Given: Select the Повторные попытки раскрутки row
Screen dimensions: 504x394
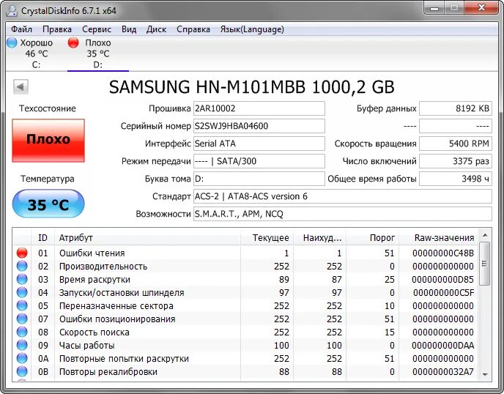Looking at the screenshot, I should click(245, 358).
